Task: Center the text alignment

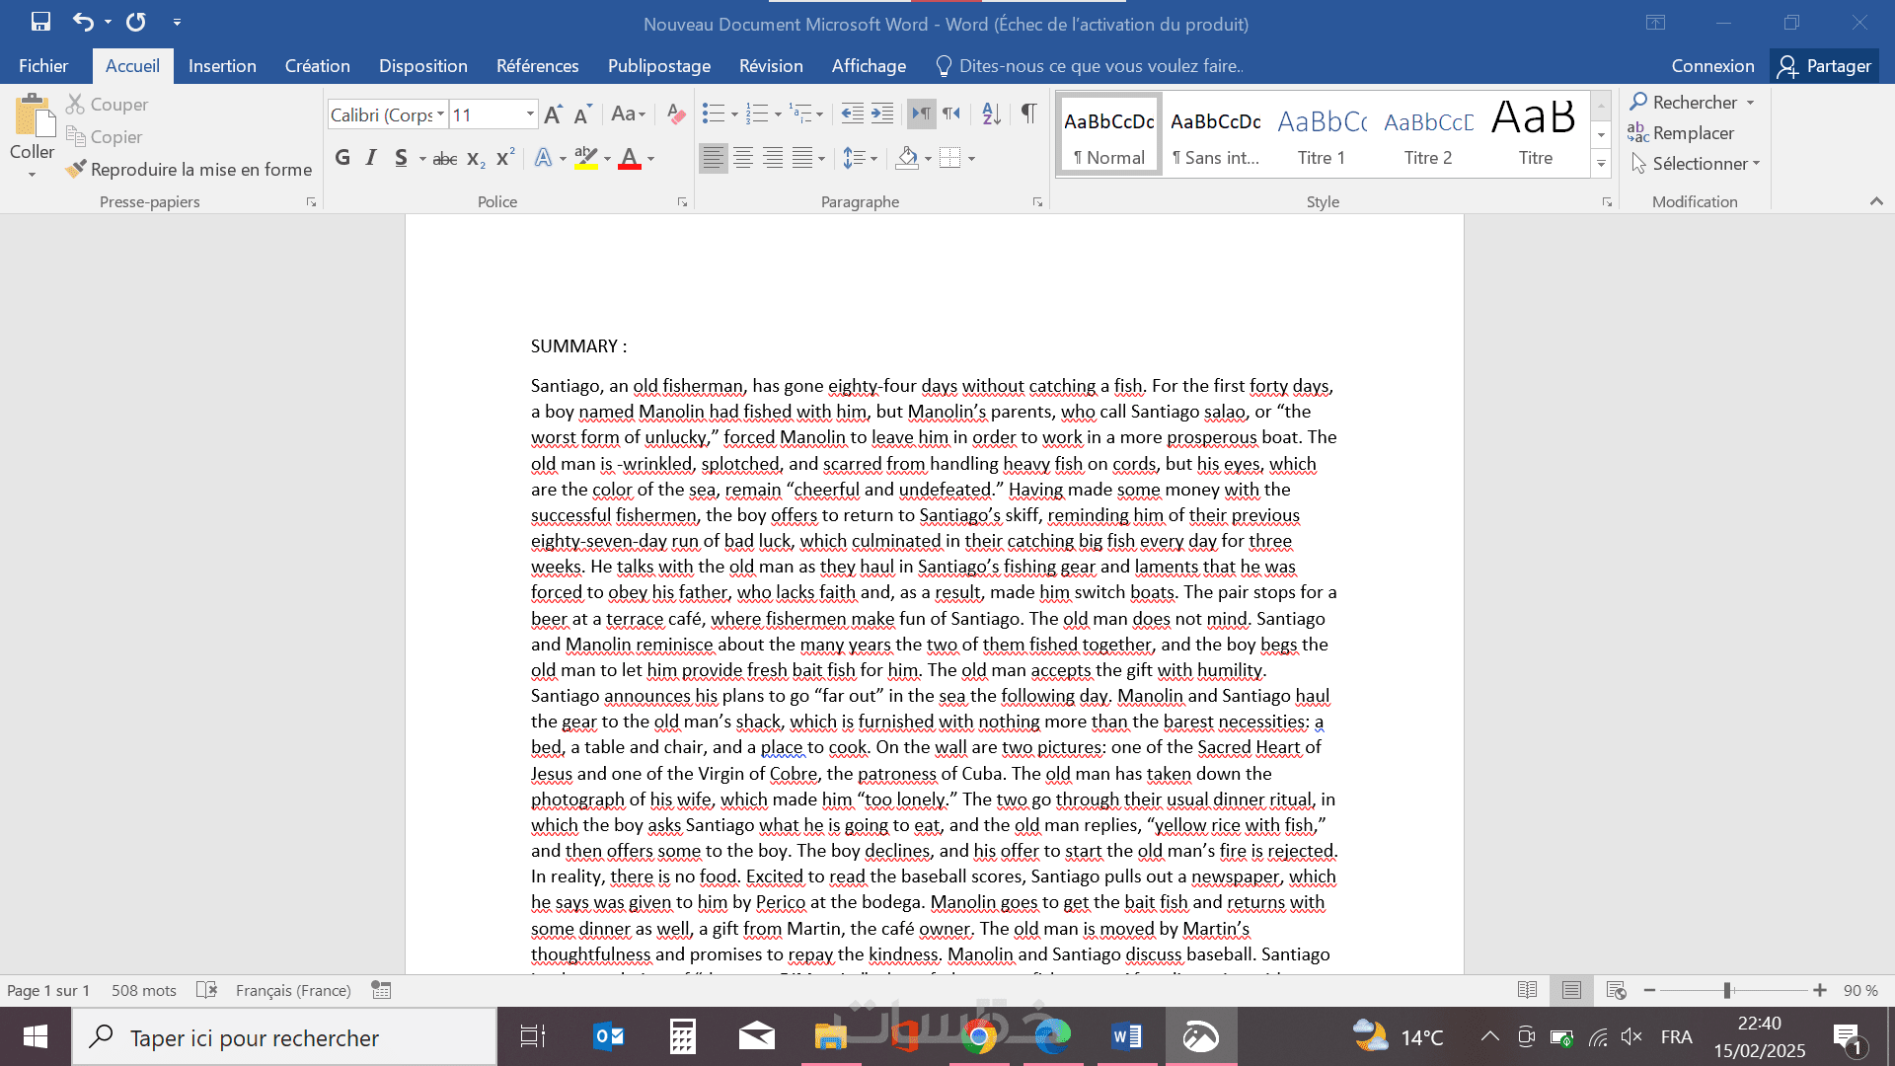Action: [743, 158]
